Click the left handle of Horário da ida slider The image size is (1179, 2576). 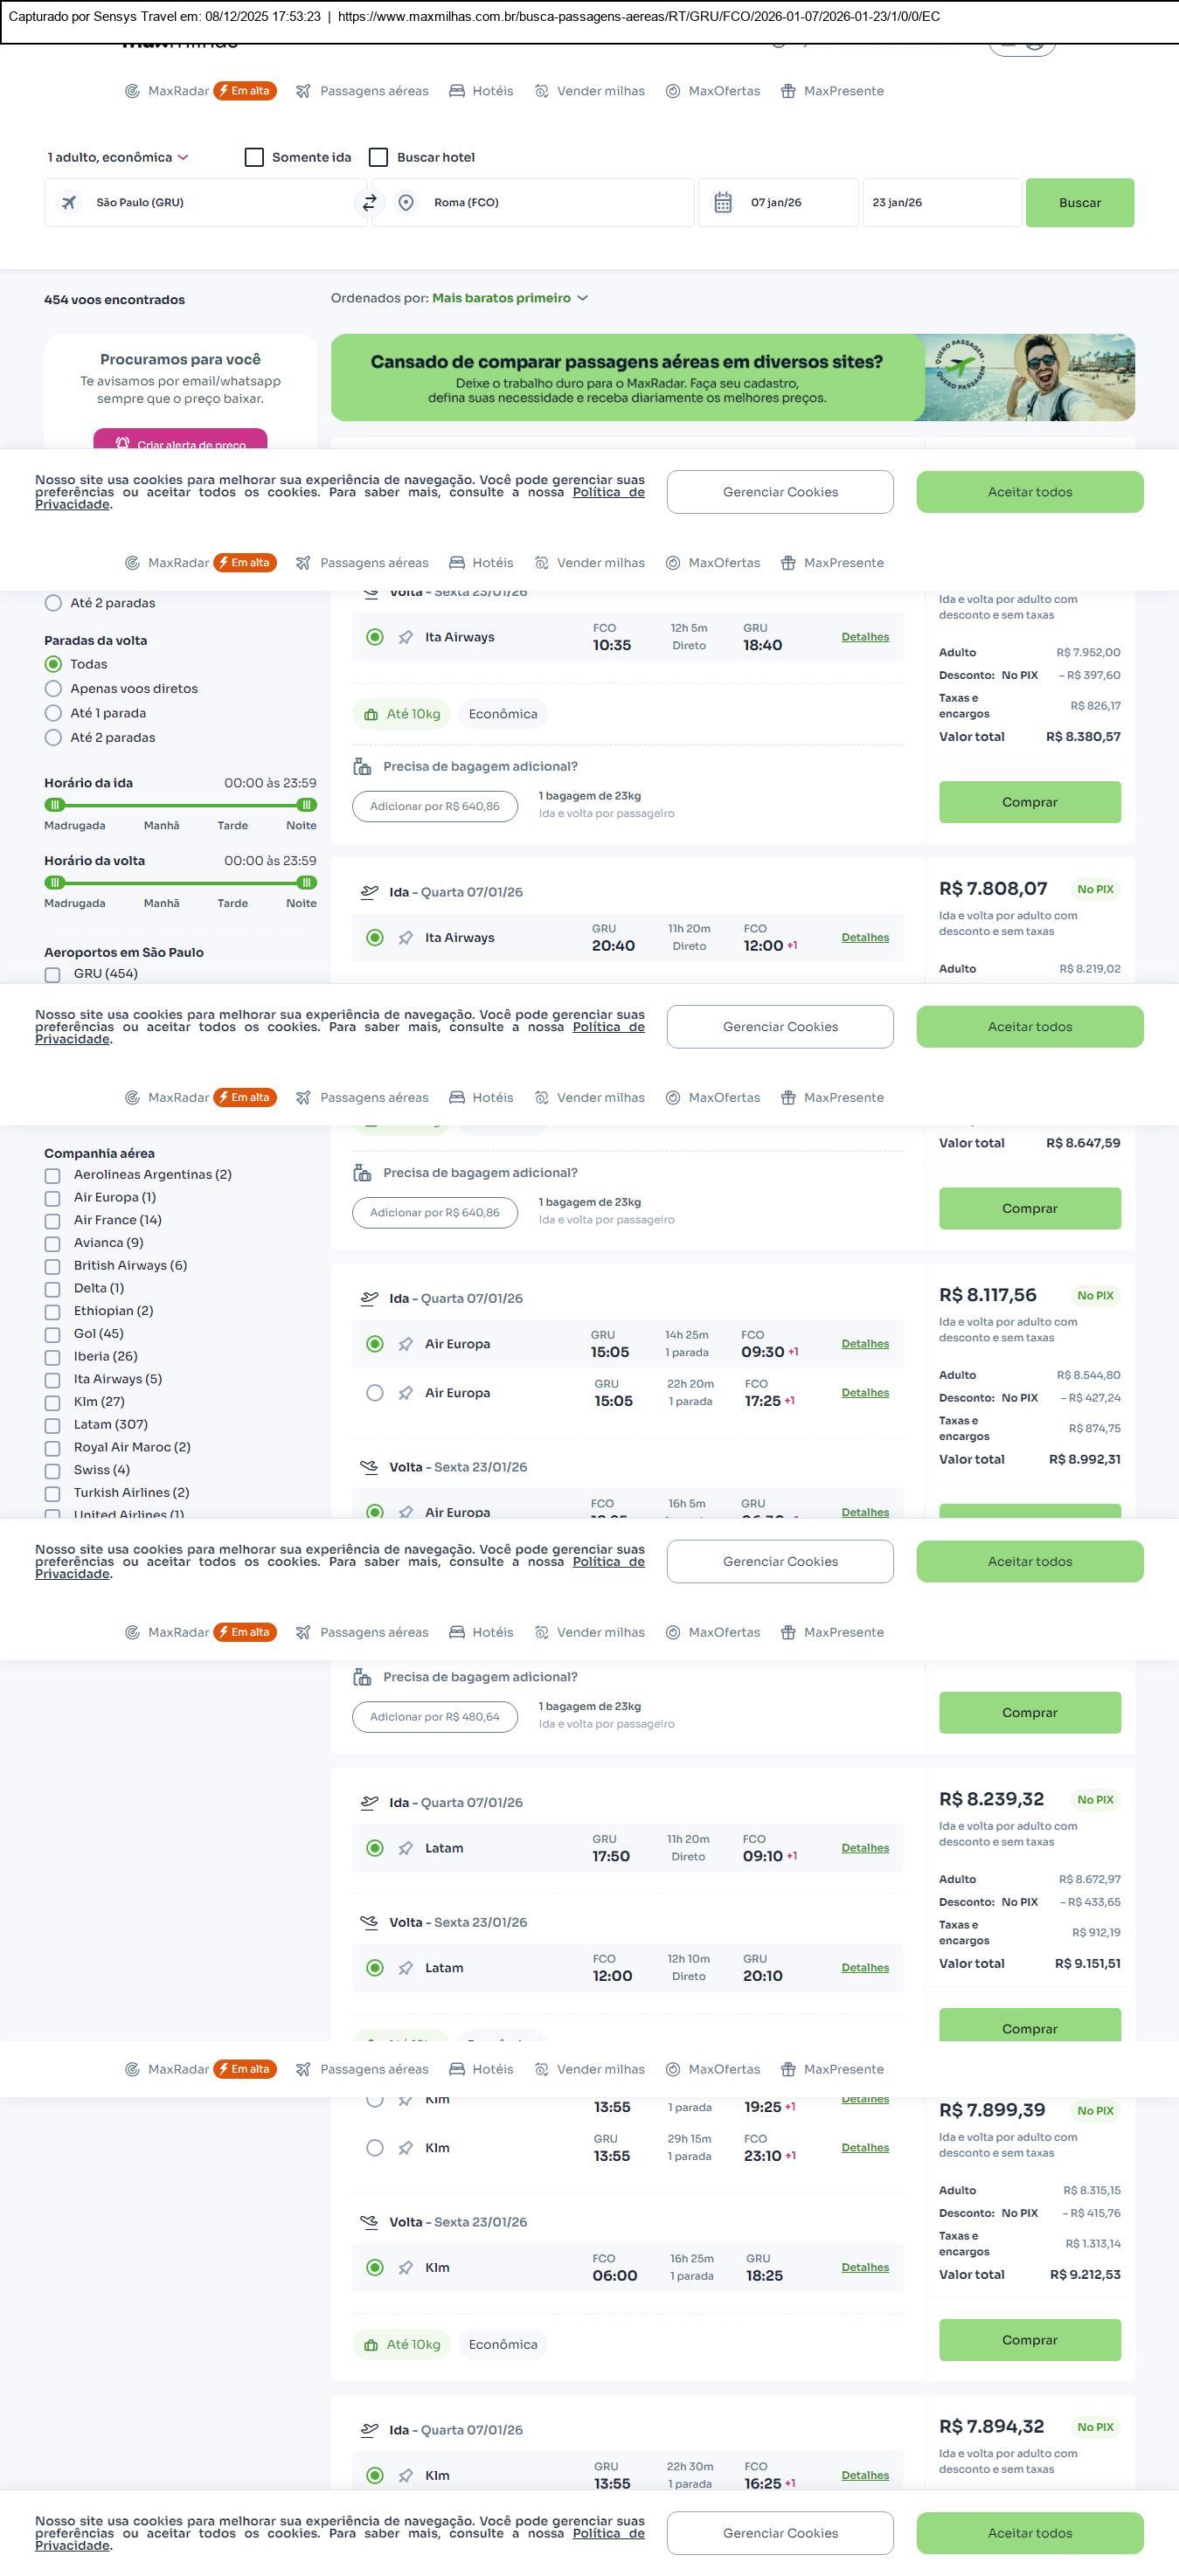[55, 805]
